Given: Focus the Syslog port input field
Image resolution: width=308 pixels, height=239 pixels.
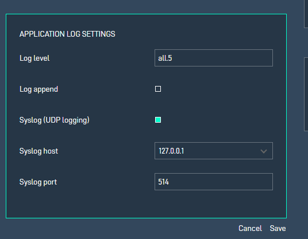Looking at the screenshot, I should (x=214, y=182).
